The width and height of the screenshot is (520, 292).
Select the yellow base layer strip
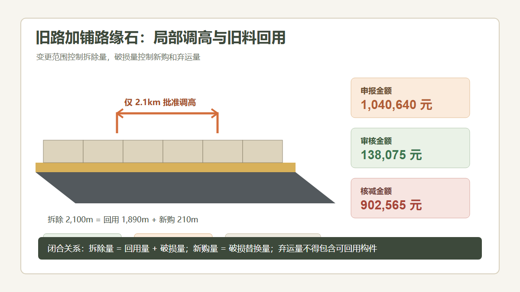pos(166,167)
